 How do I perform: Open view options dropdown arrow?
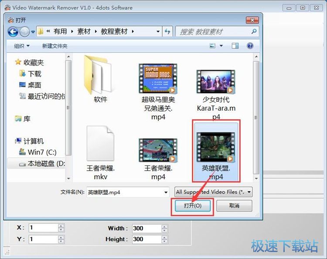tap(221, 46)
